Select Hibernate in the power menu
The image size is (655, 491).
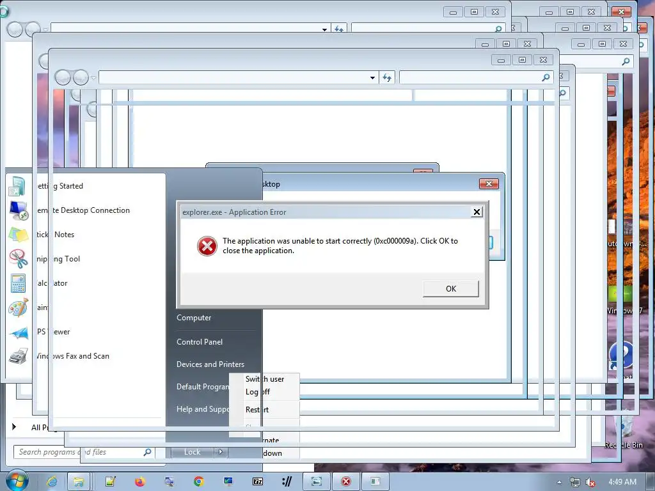click(271, 440)
